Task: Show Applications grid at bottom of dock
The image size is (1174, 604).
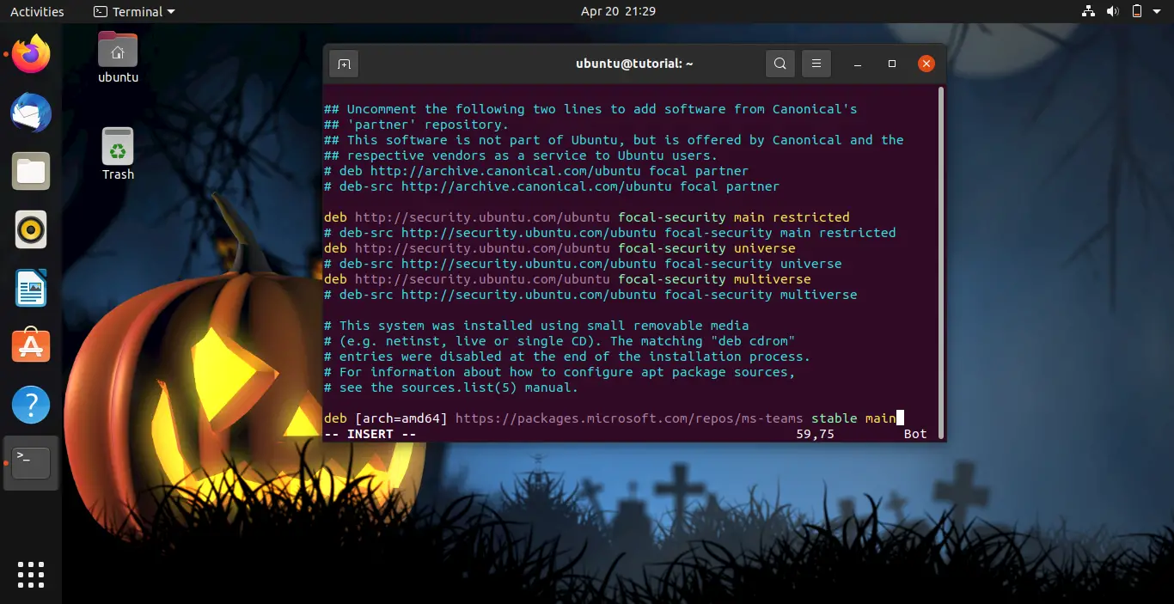Action: coord(31,575)
